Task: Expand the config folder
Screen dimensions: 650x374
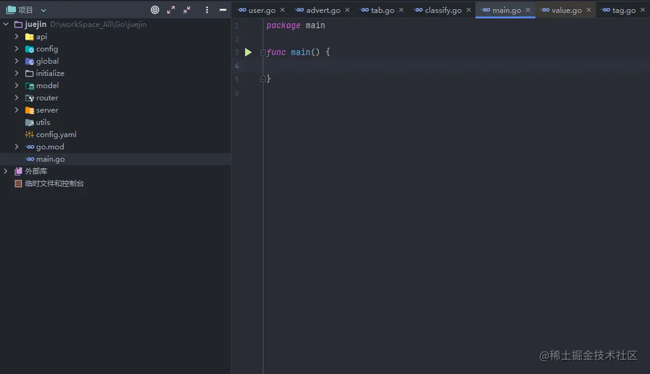Action: click(x=17, y=49)
